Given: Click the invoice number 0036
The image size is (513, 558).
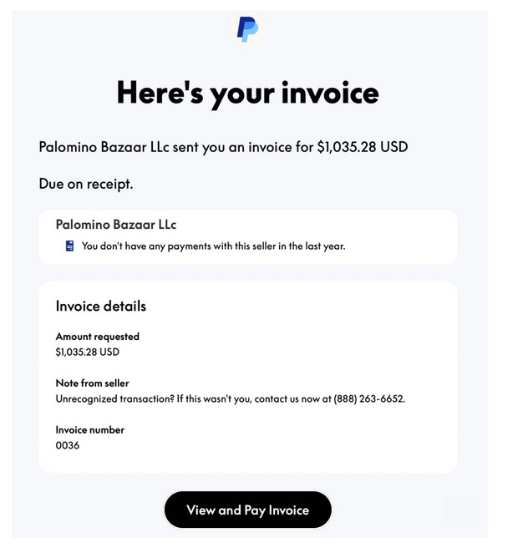Looking at the screenshot, I should click(68, 445).
